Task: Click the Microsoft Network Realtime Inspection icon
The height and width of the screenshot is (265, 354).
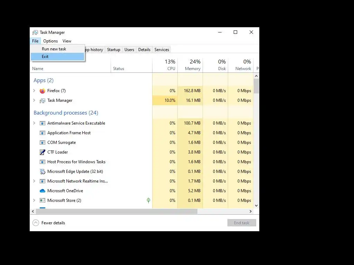Action: 42,181
